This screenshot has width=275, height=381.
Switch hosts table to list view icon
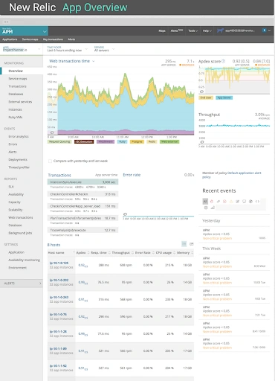184,244
